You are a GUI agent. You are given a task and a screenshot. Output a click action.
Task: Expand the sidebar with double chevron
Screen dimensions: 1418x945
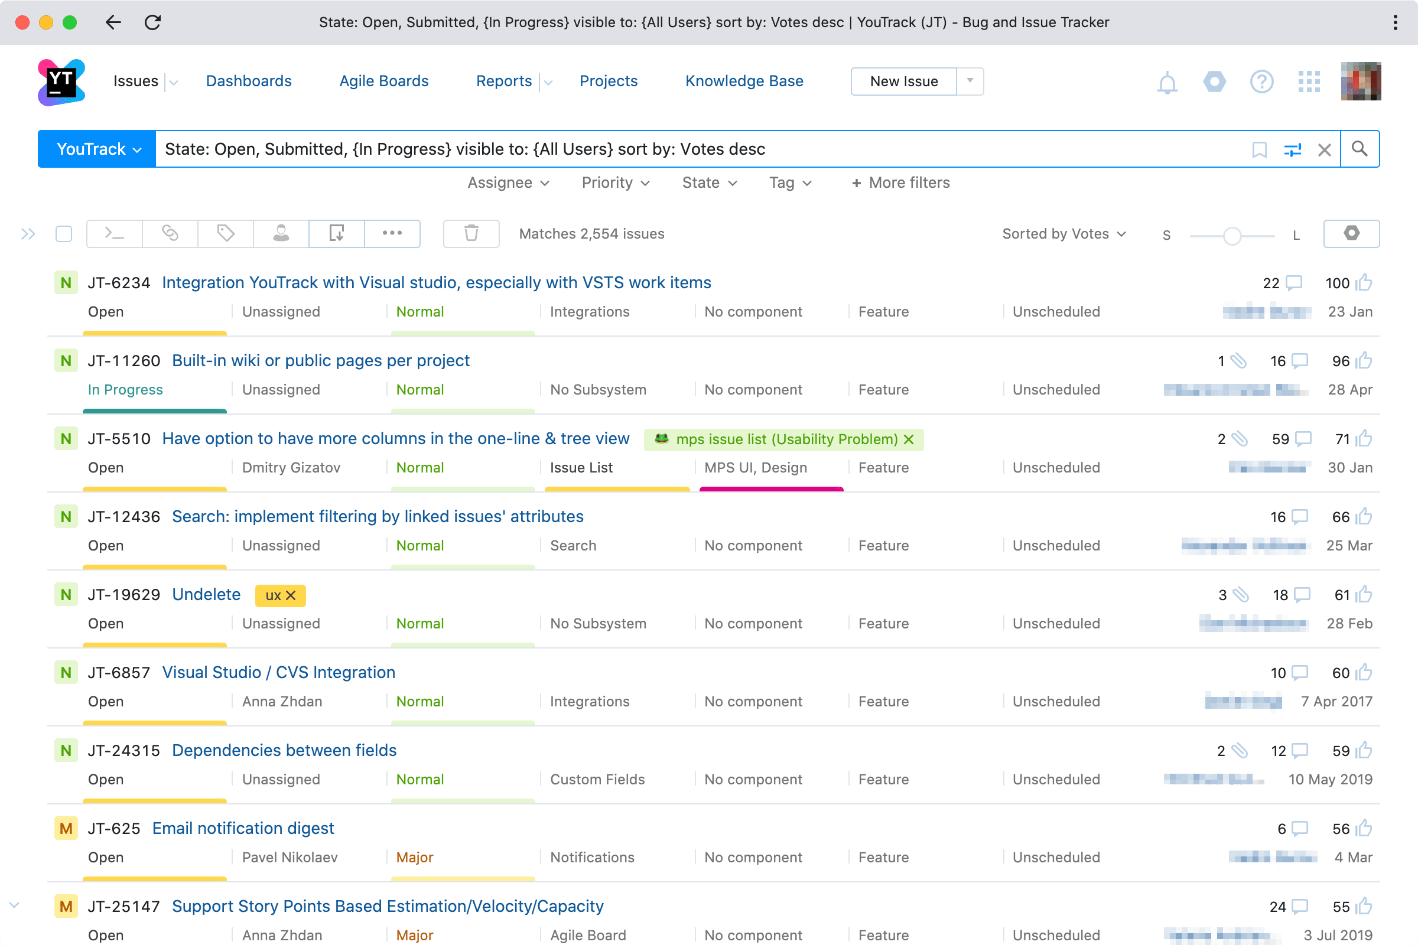pyautogui.click(x=28, y=234)
